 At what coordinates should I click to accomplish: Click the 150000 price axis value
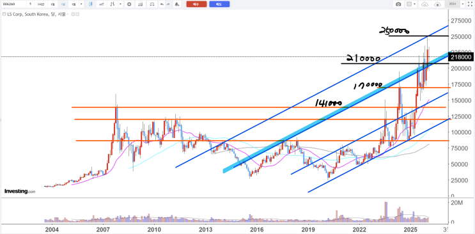(x=461, y=100)
